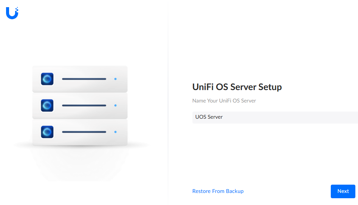Click the bottom server's blue LED dot

(x=115, y=132)
